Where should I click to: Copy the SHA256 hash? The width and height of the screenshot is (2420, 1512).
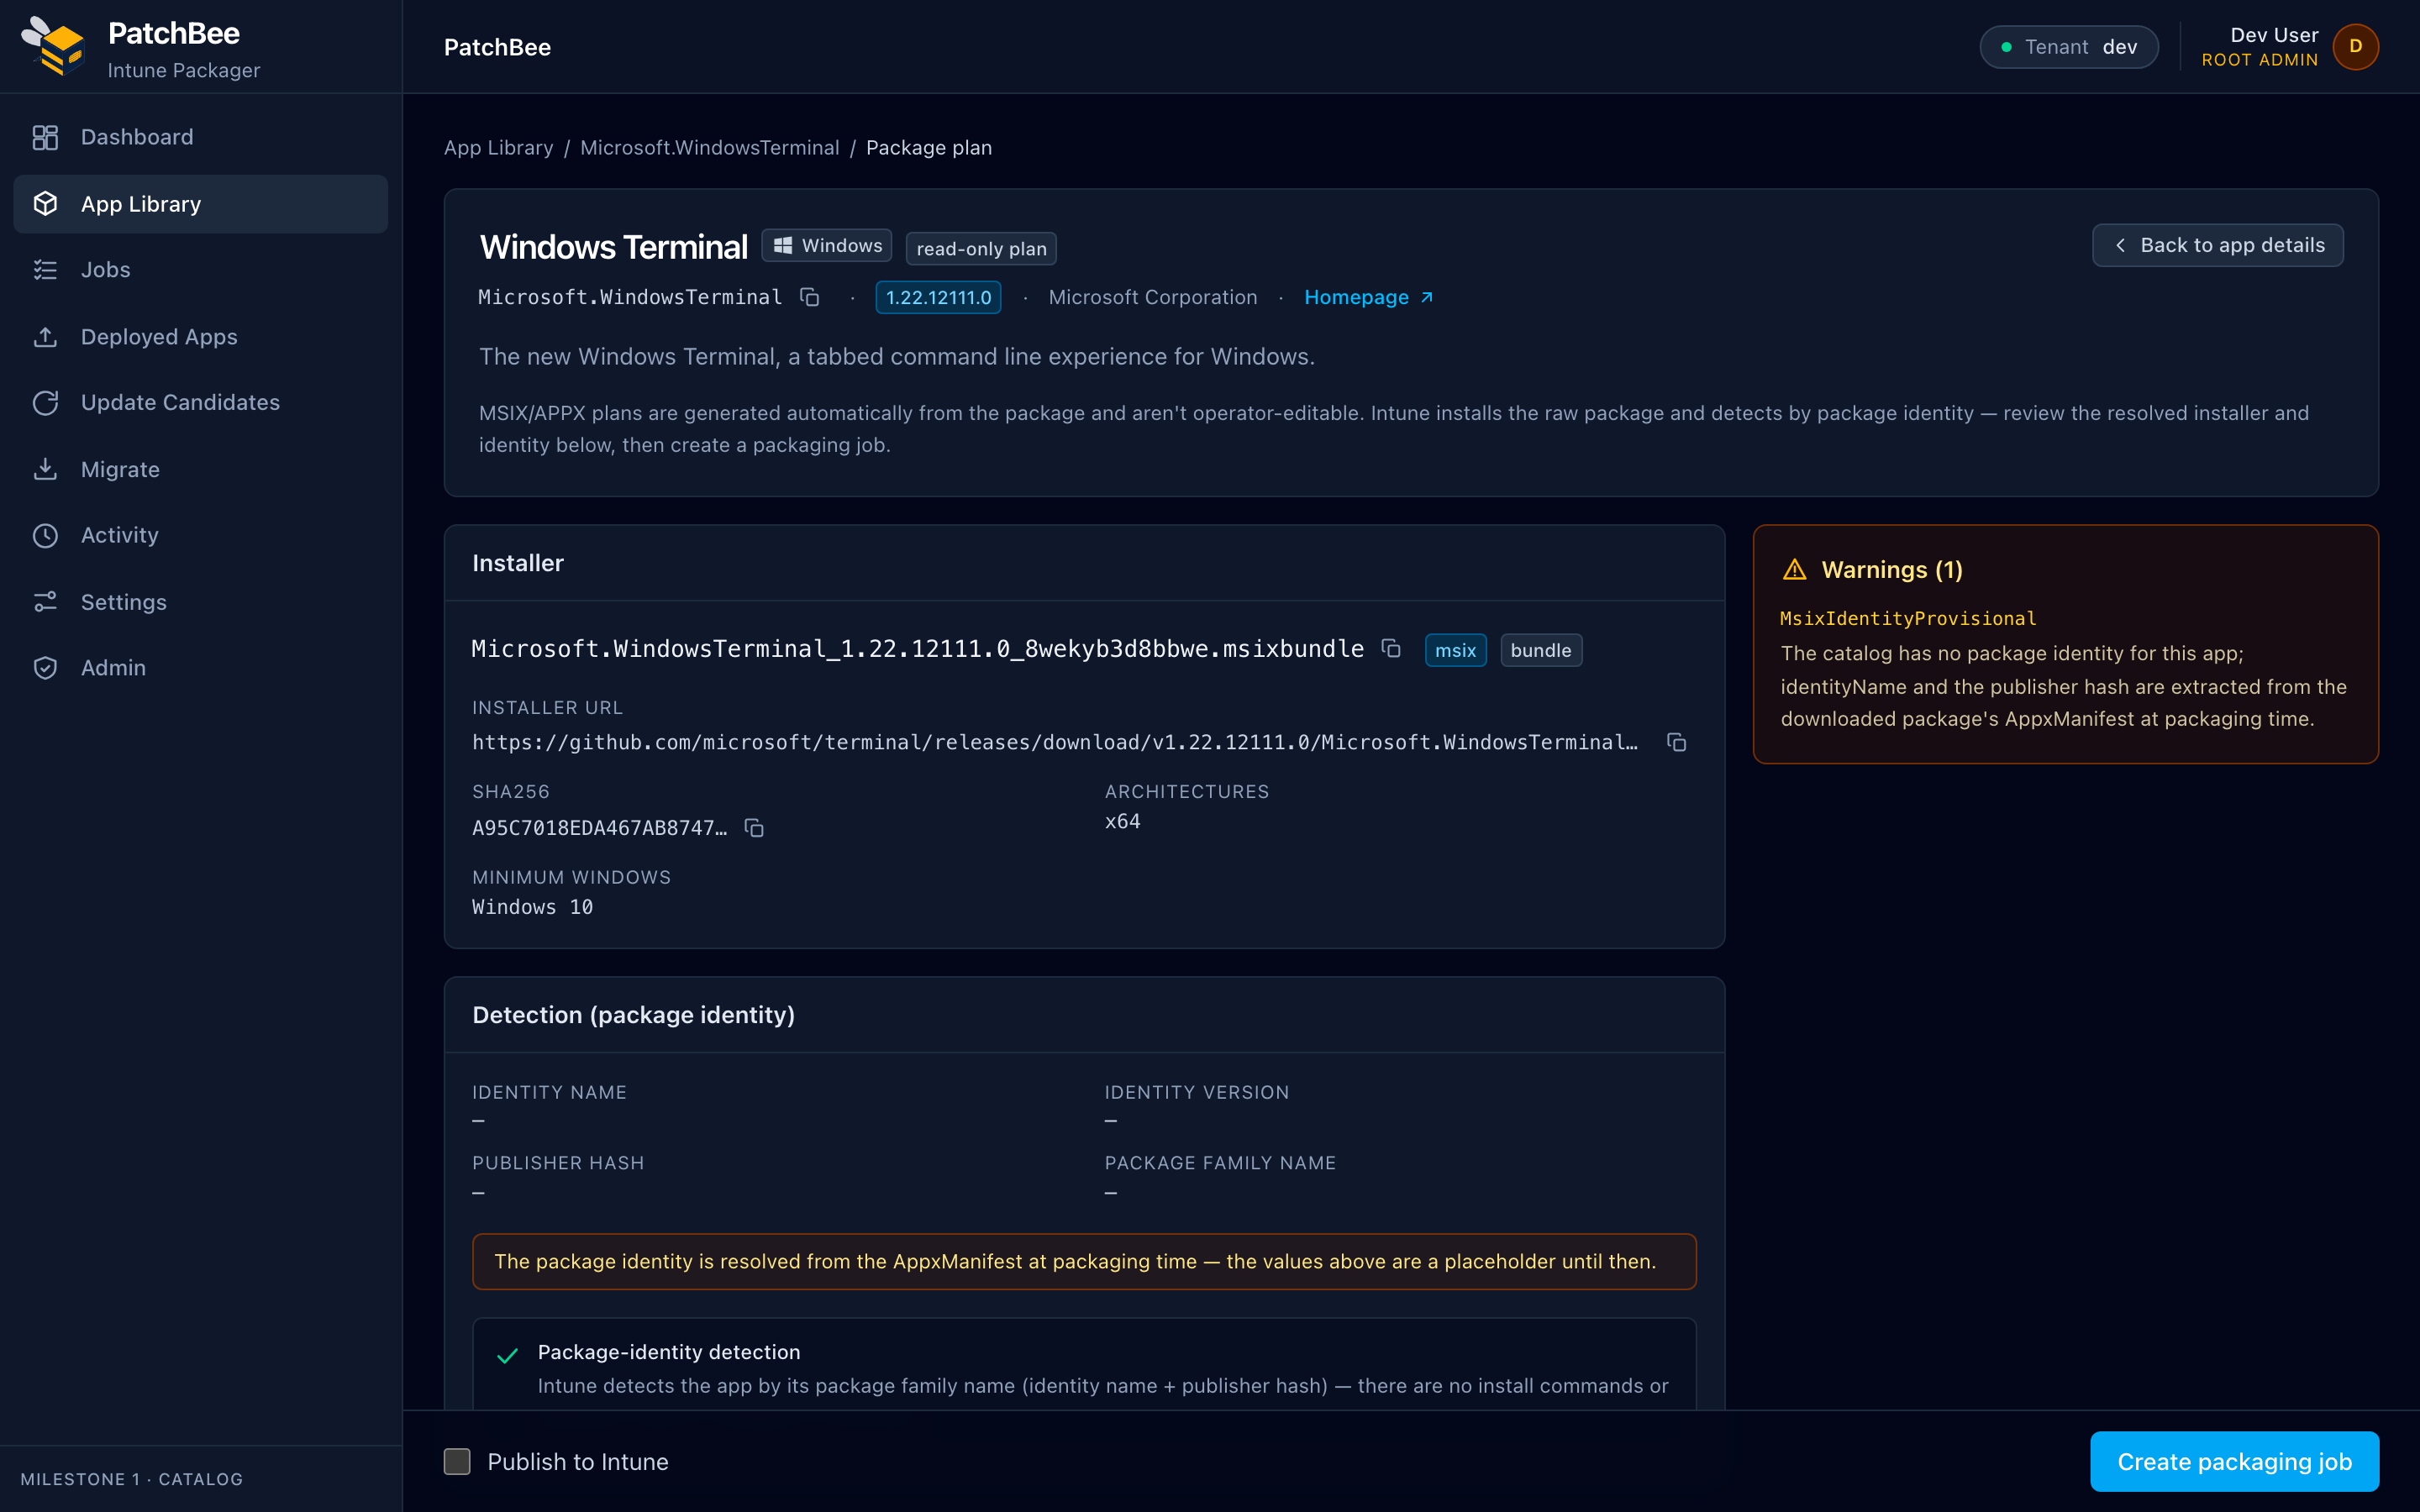point(754,828)
